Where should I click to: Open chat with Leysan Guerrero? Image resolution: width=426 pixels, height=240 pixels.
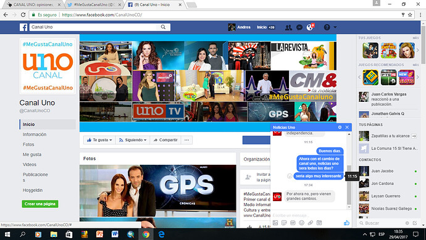click(x=388, y=196)
